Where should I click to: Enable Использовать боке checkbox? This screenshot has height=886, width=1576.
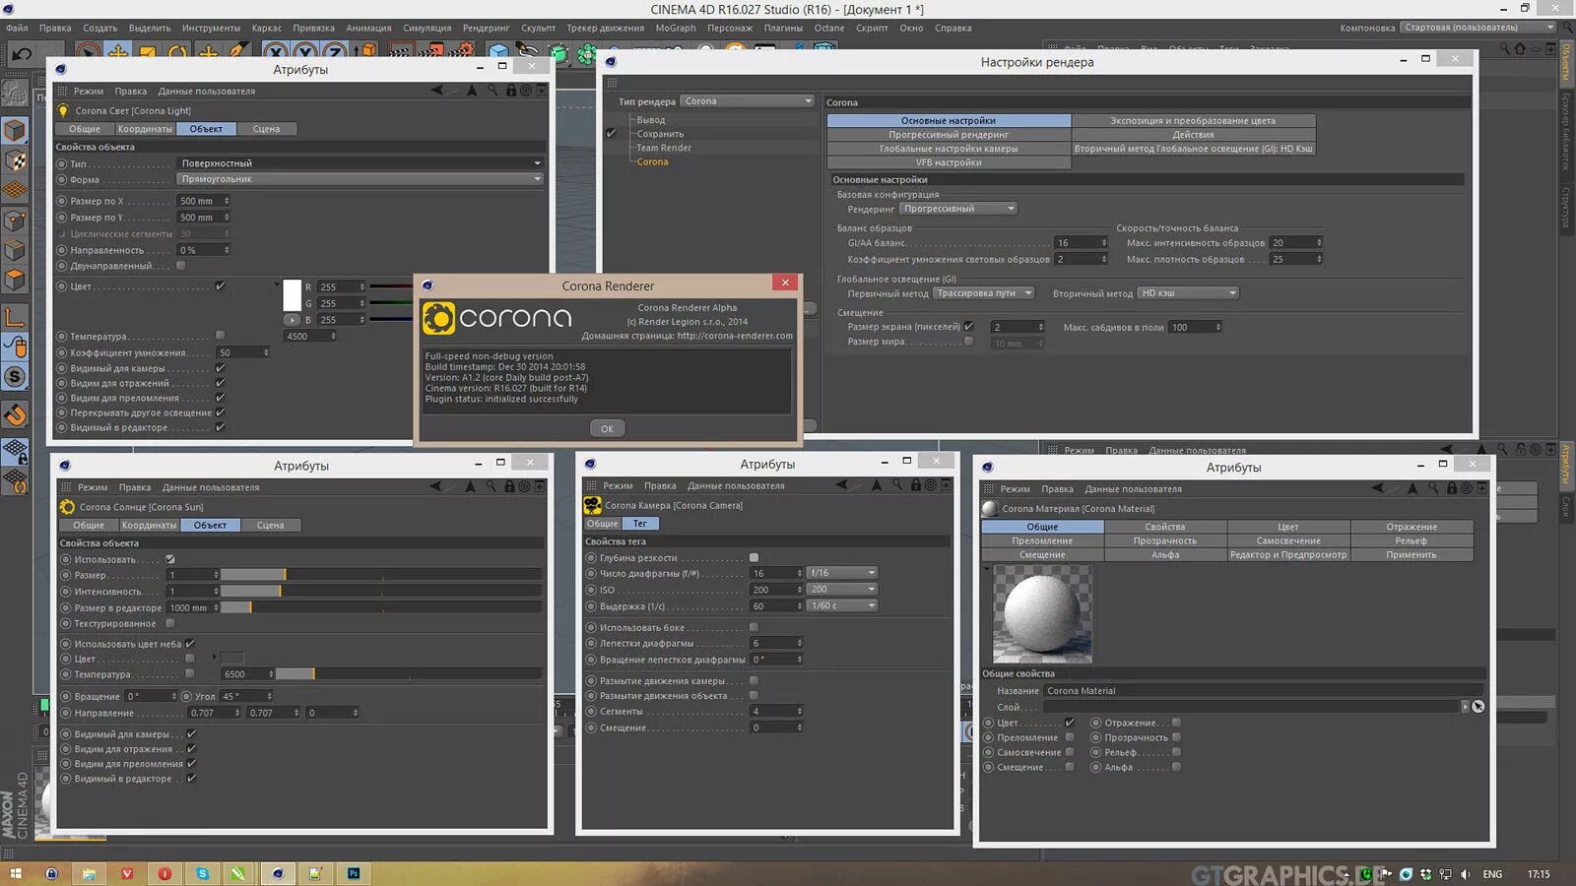click(754, 627)
